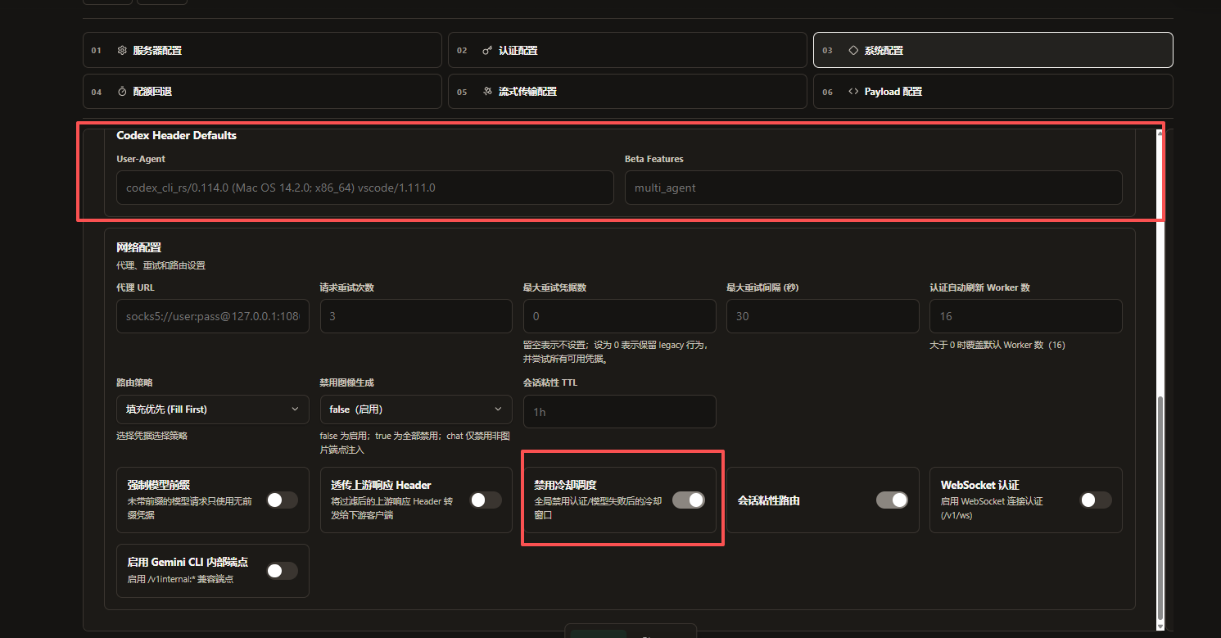
Task: Click the 最大重试间隔 (秒) field
Action: pos(823,316)
